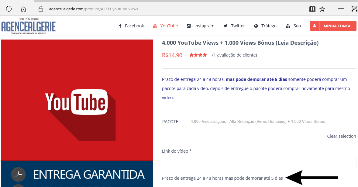358x187 pixels.
Task: Open the MINHA CONTA button
Action: (x=337, y=26)
